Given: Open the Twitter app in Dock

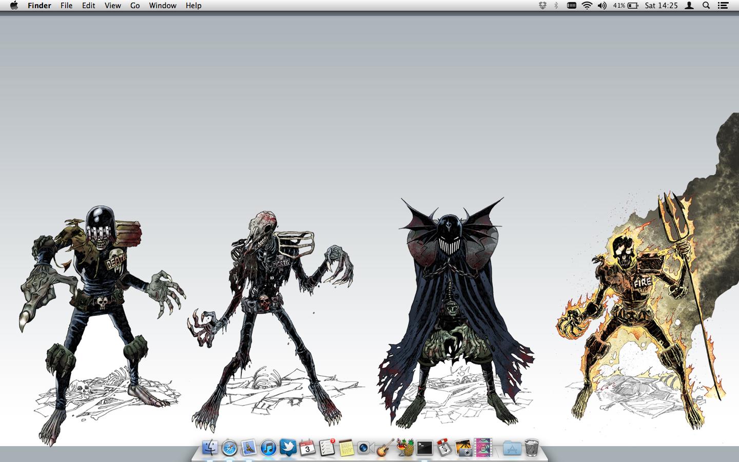Looking at the screenshot, I should tap(288, 448).
